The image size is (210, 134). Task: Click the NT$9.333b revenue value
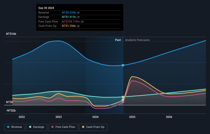point(69,13)
